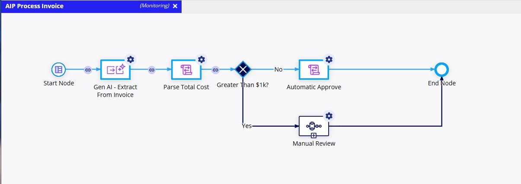The image size is (521, 184).
Task: Click link icon between Gen AI and Parse
Action: (x=152, y=69)
